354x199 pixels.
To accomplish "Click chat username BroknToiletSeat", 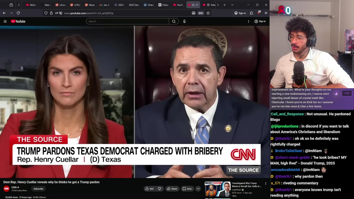I will [288, 151].
